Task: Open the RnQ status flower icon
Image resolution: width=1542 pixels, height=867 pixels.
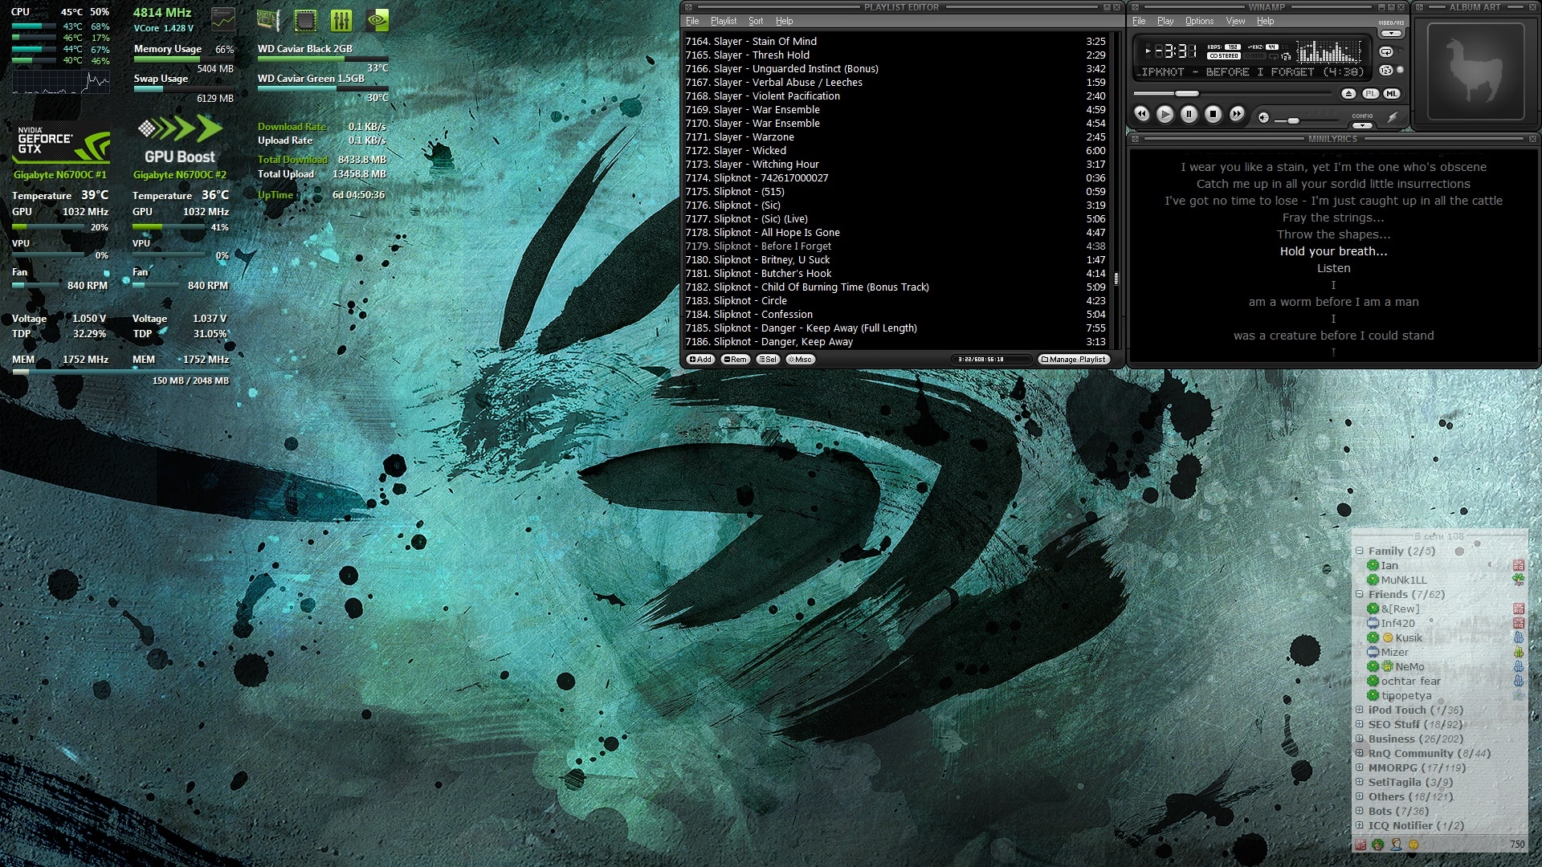Action: point(1378,845)
